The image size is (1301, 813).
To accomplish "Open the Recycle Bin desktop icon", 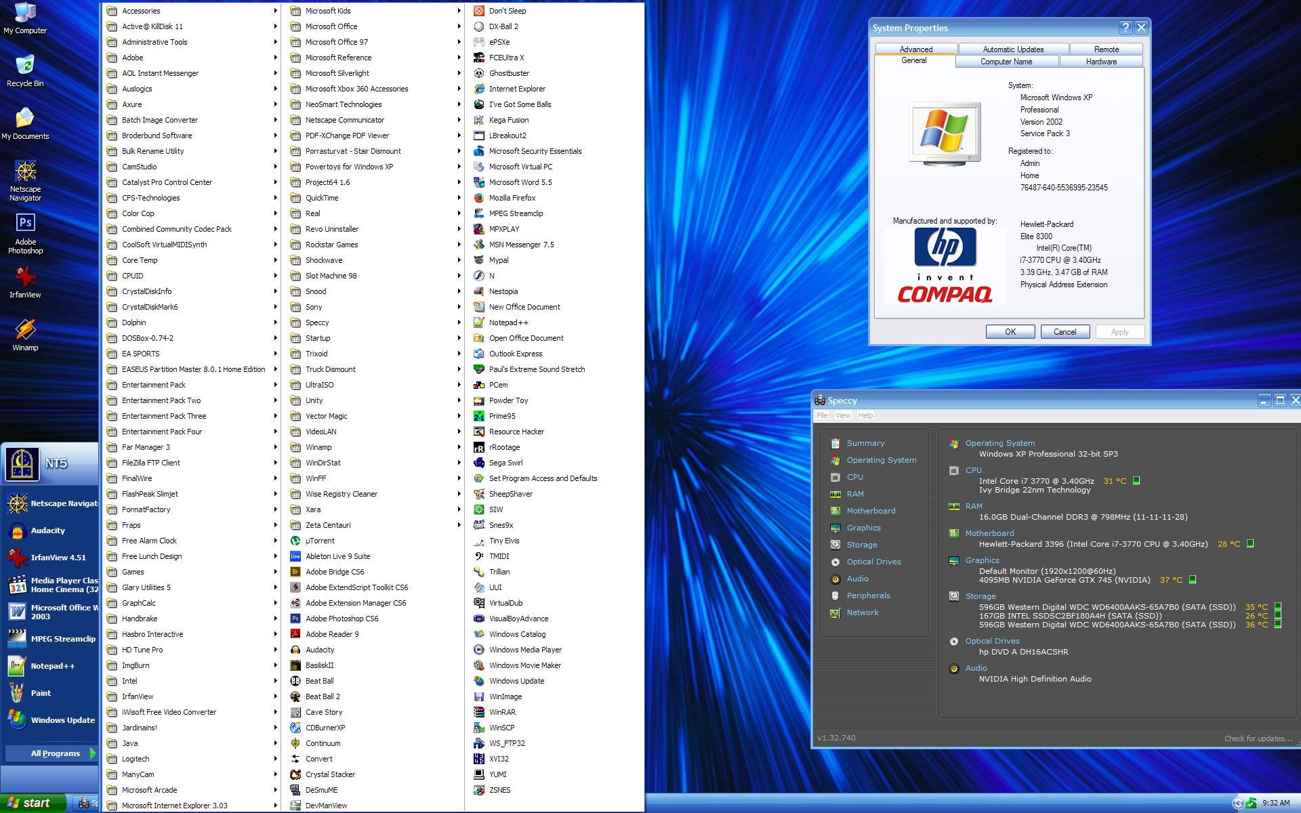I will click(25, 71).
